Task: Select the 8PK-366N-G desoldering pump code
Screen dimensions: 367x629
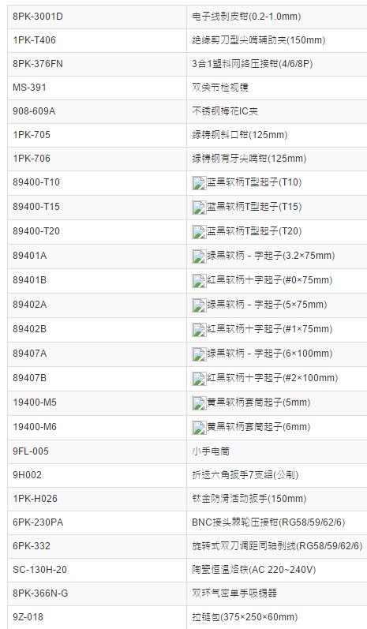Action: coord(40,593)
